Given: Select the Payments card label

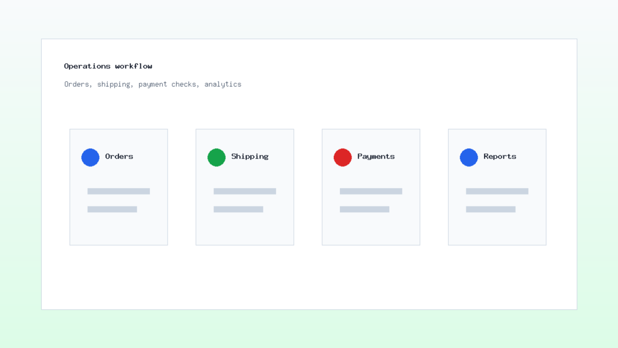Looking at the screenshot, I should click(x=376, y=156).
